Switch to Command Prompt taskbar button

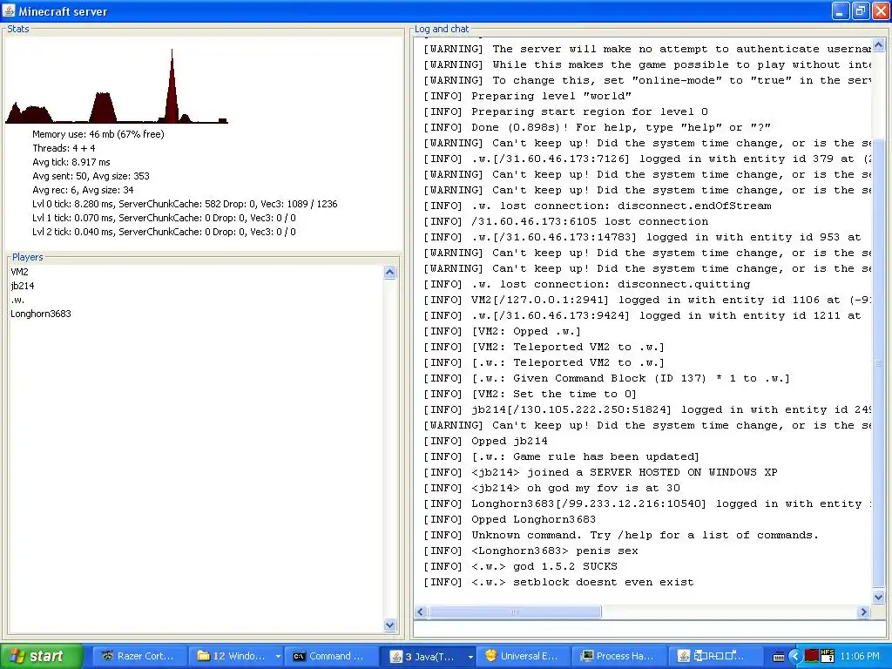(x=331, y=656)
